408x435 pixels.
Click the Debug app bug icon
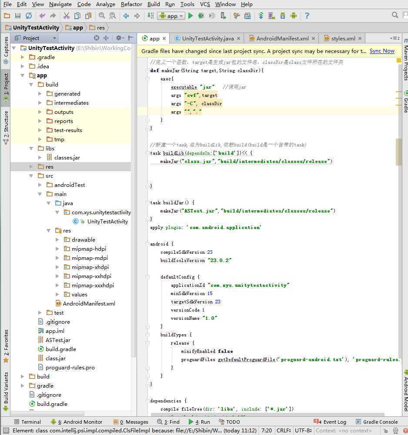click(x=201, y=16)
